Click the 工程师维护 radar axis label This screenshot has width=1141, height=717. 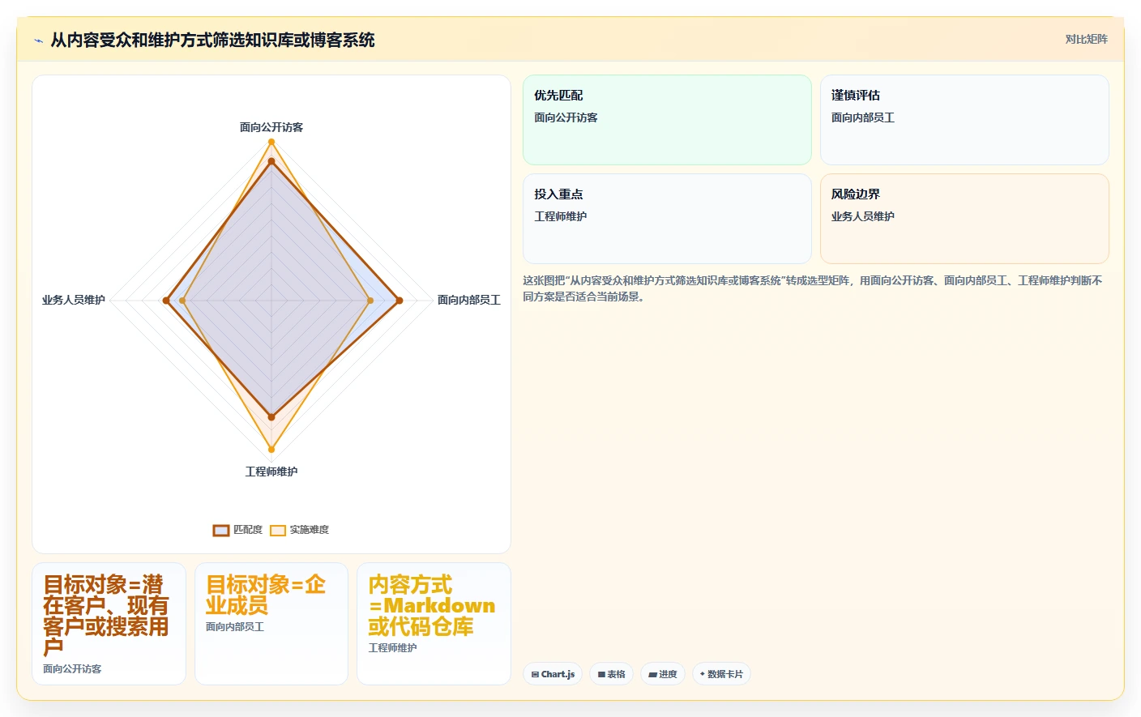[x=271, y=472]
